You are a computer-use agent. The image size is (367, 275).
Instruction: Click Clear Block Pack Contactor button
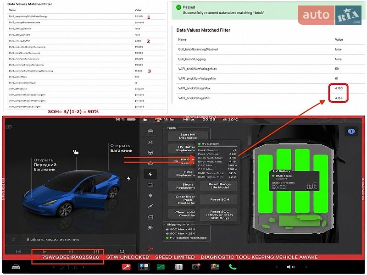pyautogui.click(x=182, y=200)
